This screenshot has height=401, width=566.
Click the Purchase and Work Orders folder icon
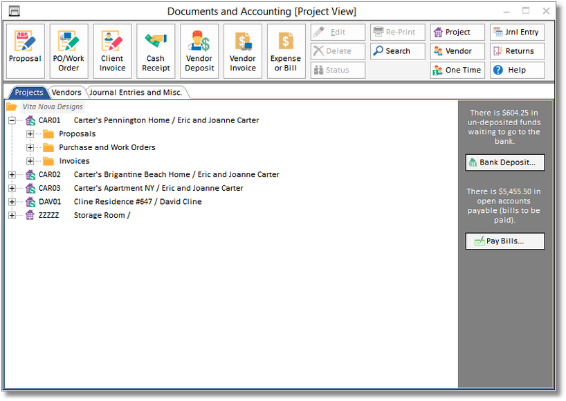coord(48,147)
